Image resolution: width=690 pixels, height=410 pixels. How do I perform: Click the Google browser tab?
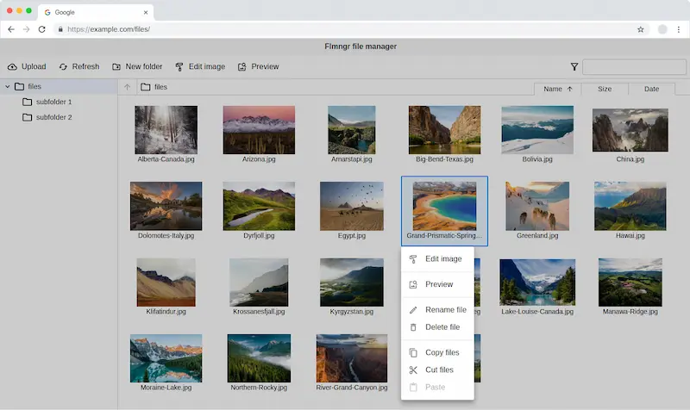coord(96,12)
